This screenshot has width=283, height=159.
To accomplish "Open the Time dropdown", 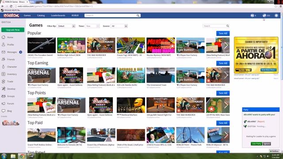I will pos(92,26).
